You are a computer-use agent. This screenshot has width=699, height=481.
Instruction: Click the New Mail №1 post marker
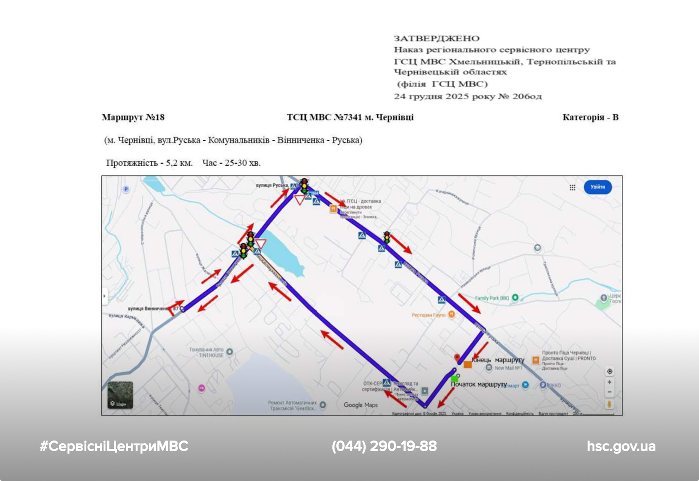[489, 368]
